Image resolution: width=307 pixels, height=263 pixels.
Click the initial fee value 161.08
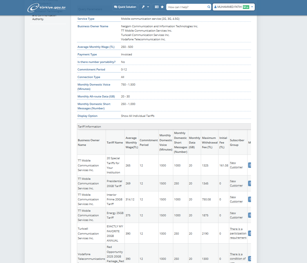pyautogui.click(x=224, y=165)
